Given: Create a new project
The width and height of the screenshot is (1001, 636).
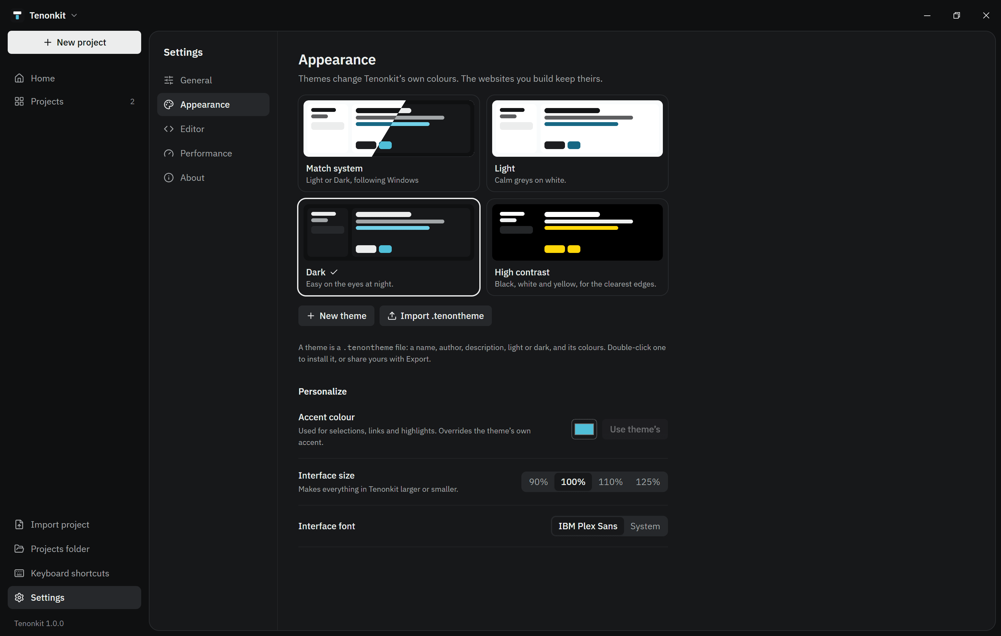Looking at the screenshot, I should point(74,42).
